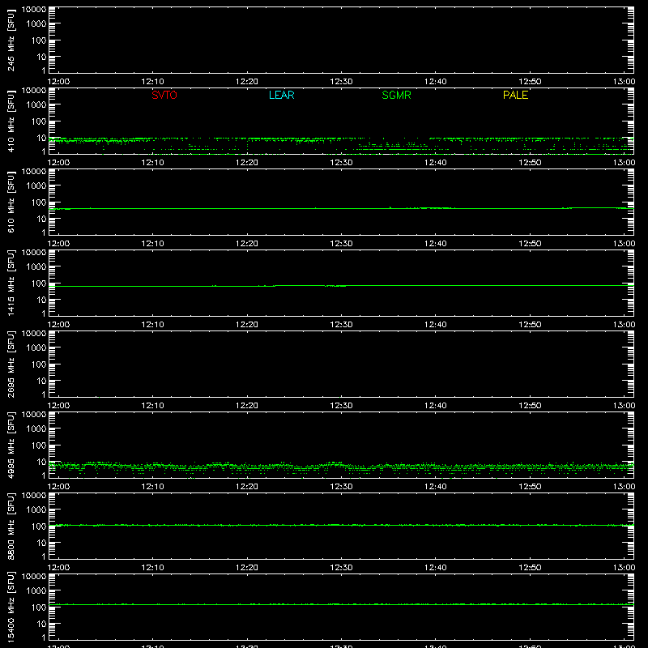
Task: Click 12:10 time label under 410 MHz panel
Action: click(x=152, y=163)
